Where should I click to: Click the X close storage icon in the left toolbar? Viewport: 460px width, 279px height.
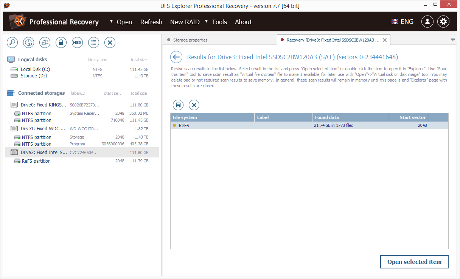click(x=110, y=43)
